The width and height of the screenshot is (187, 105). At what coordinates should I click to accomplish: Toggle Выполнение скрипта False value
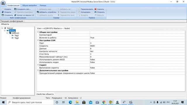pos(137,68)
